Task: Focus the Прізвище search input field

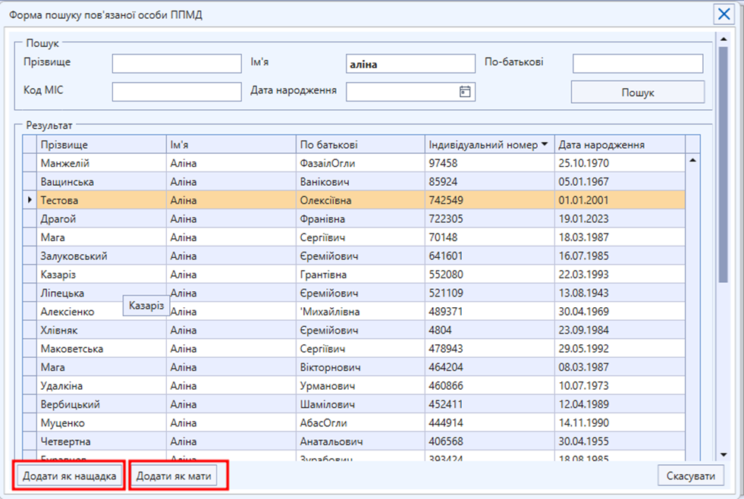Action: click(177, 64)
